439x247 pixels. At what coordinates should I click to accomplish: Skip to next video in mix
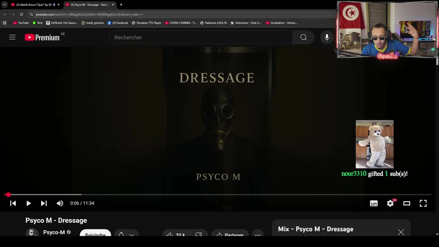point(44,203)
